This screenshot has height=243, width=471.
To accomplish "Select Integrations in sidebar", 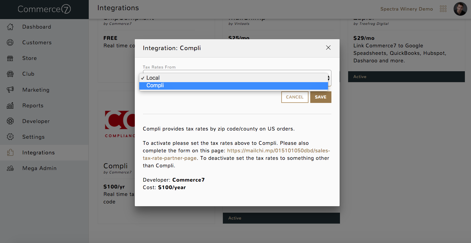I will (39, 153).
